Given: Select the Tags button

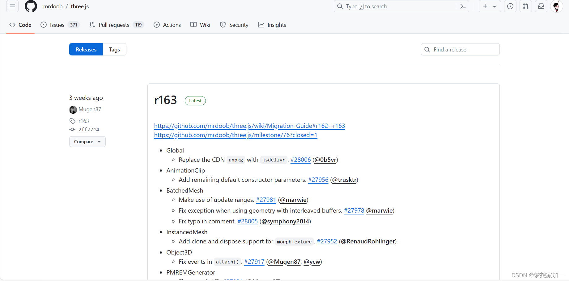Looking at the screenshot, I should tap(114, 49).
